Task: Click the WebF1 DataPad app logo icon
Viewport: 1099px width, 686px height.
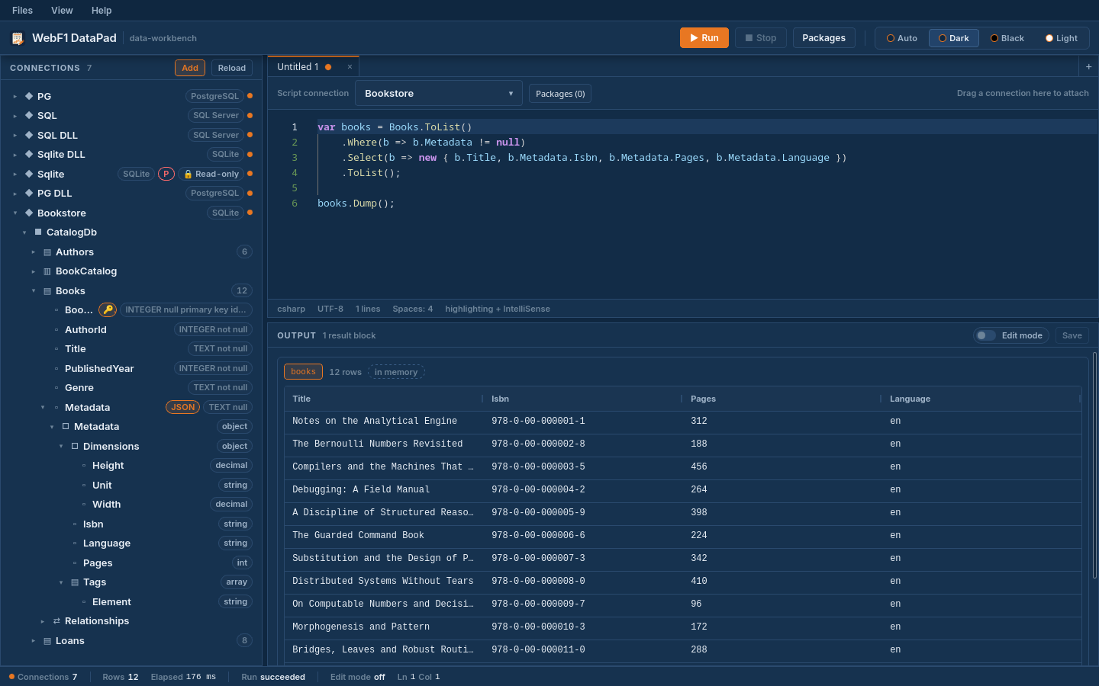Action: pyautogui.click(x=18, y=38)
